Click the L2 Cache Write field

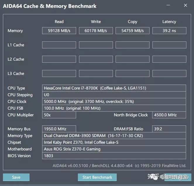[x=96, y=59]
